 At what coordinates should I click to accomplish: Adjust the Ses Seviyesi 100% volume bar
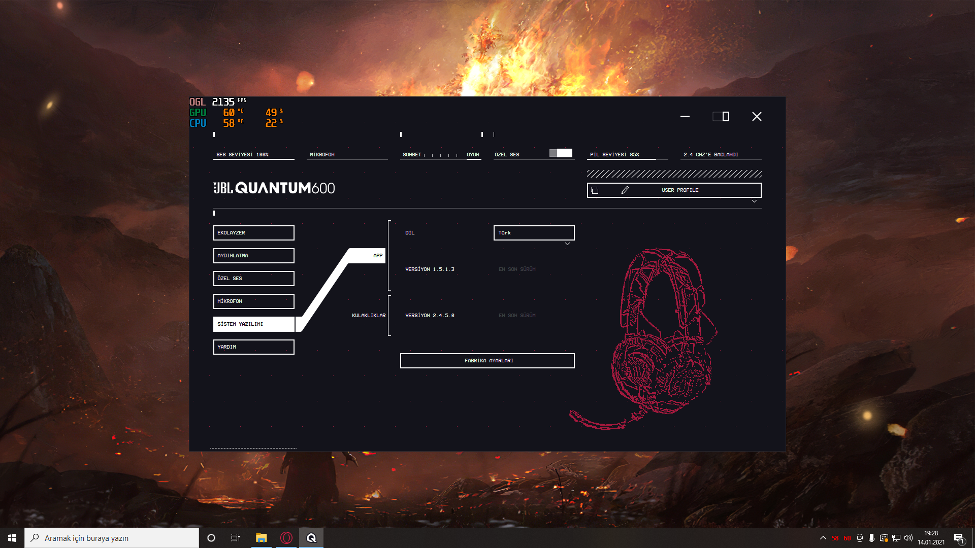pos(253,155)
